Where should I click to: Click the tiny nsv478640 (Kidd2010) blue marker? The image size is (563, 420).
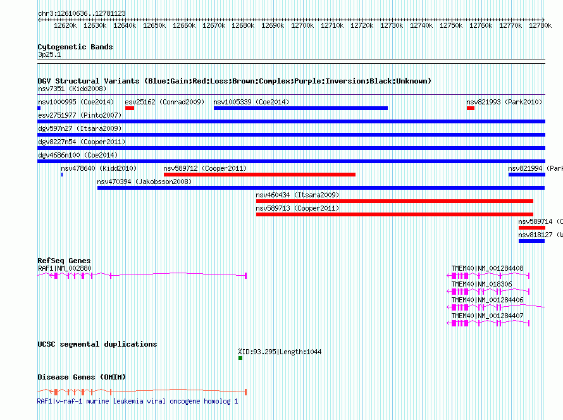[62, 175]
